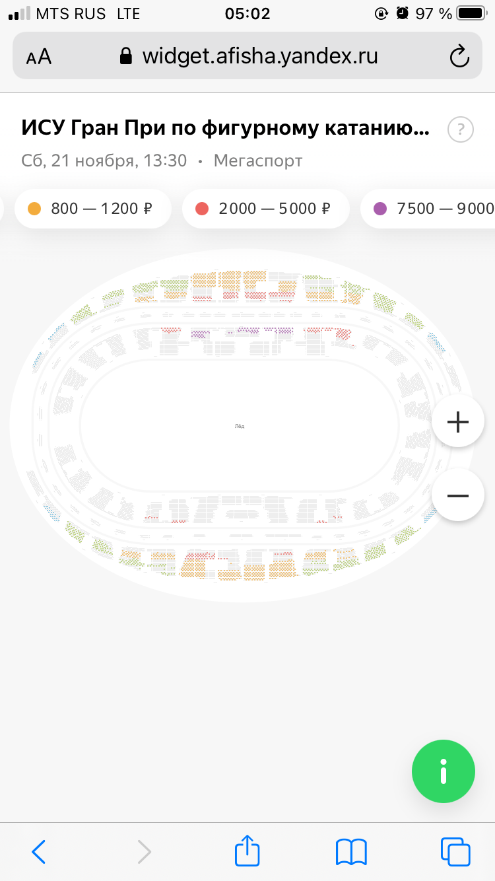The height and width of the screenshot is (881, 495).
Task: Tap the purple price color dot
Action: [x=379, y=209]
